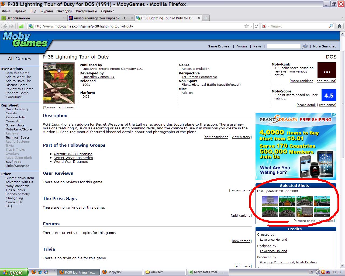345x276 pixels.
Task: Open the Файл menu
Action: pyautogui.click(x=6, y=11)
